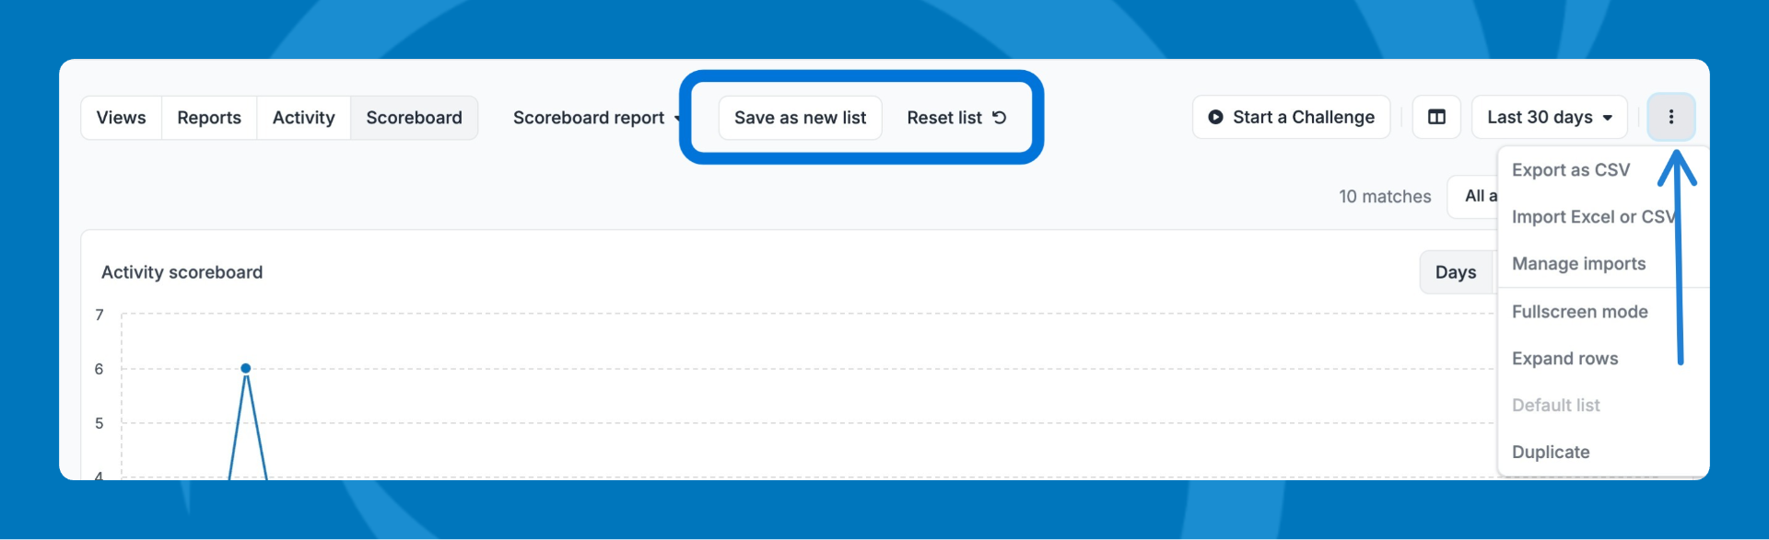
Task: Choose Expand rows menu option
Action: (1564, 359)
